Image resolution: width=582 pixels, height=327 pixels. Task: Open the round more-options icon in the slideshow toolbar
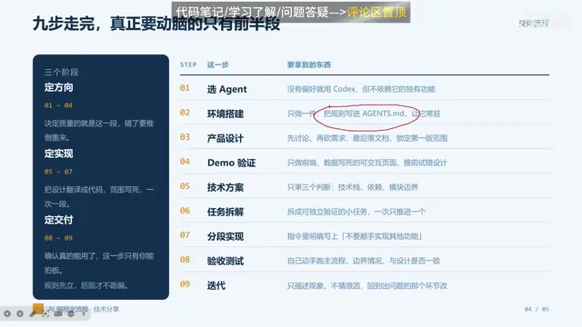[71, 313]
